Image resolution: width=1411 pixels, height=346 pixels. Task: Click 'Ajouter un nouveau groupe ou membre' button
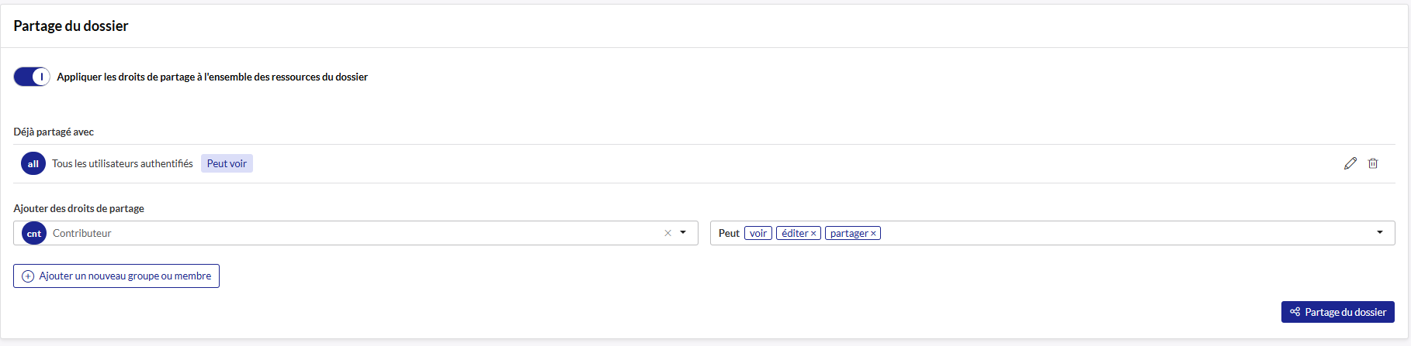coord(116,276)
